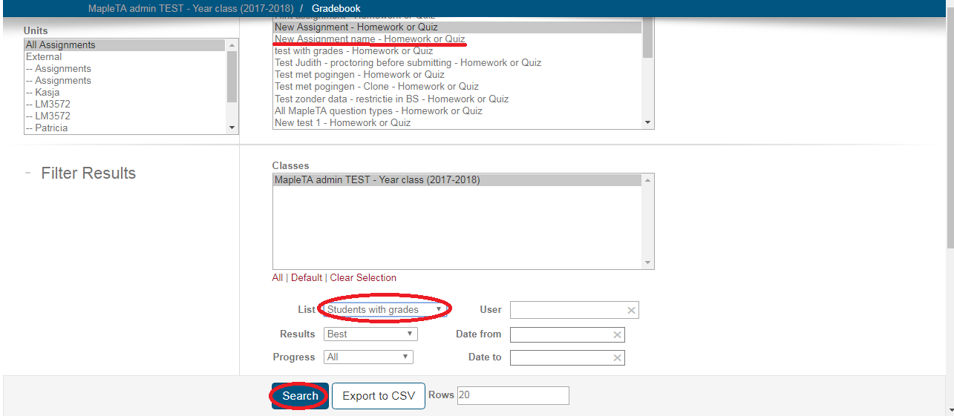Click Export to CSV button
This screenshot has height=416, width=954.
pyautogui.click(x=379, y=396)
